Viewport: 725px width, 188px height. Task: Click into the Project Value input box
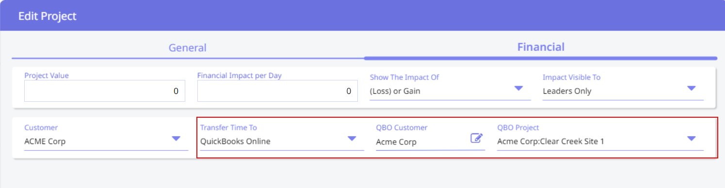[104, 91]
